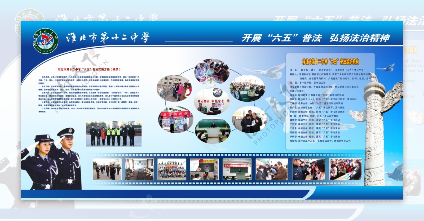
Task: Open the circular photo of the auditorium audience
Action: pos(247,89)
